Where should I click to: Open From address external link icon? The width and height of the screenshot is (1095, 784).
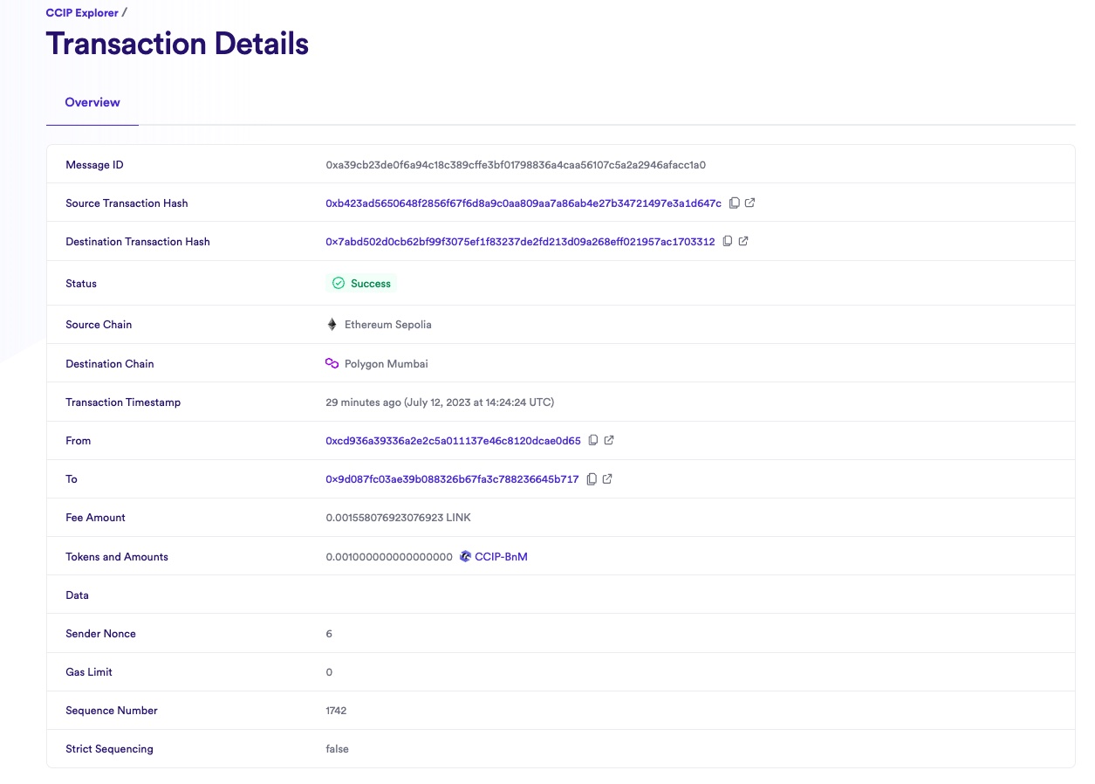(x=609, y=441)
